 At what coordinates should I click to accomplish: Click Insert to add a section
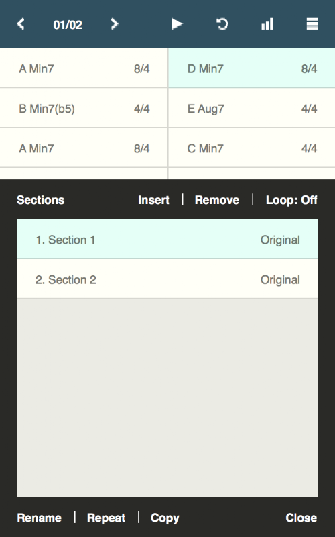pyautogui.click(x=153, y=200)
